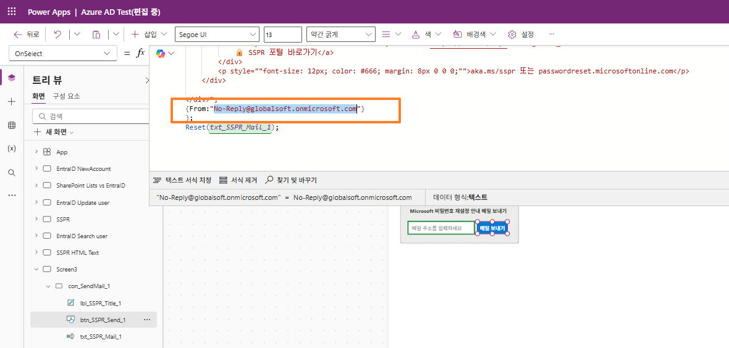Open the btn_SSPR_Send_1 ellipsis menu
This screenshot has width=729, height=348.
(x=148, y=320)
